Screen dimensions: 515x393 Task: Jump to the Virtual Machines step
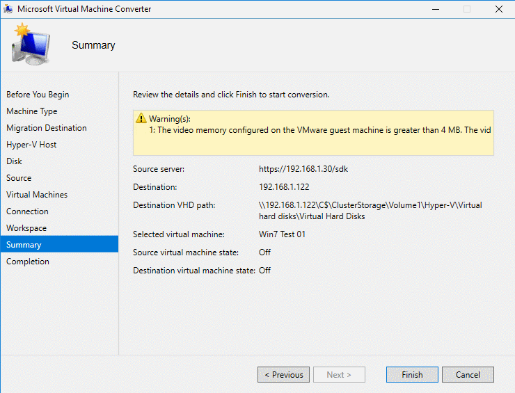37,195
